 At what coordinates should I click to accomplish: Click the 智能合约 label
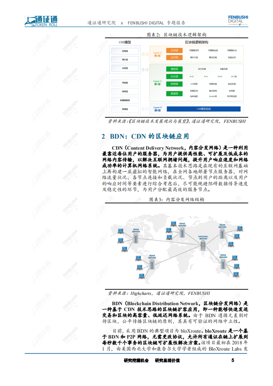click(232, 57)
